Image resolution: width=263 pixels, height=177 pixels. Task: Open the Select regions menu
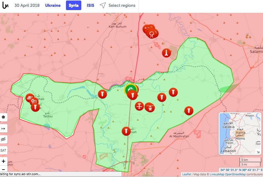pos(122,5)
